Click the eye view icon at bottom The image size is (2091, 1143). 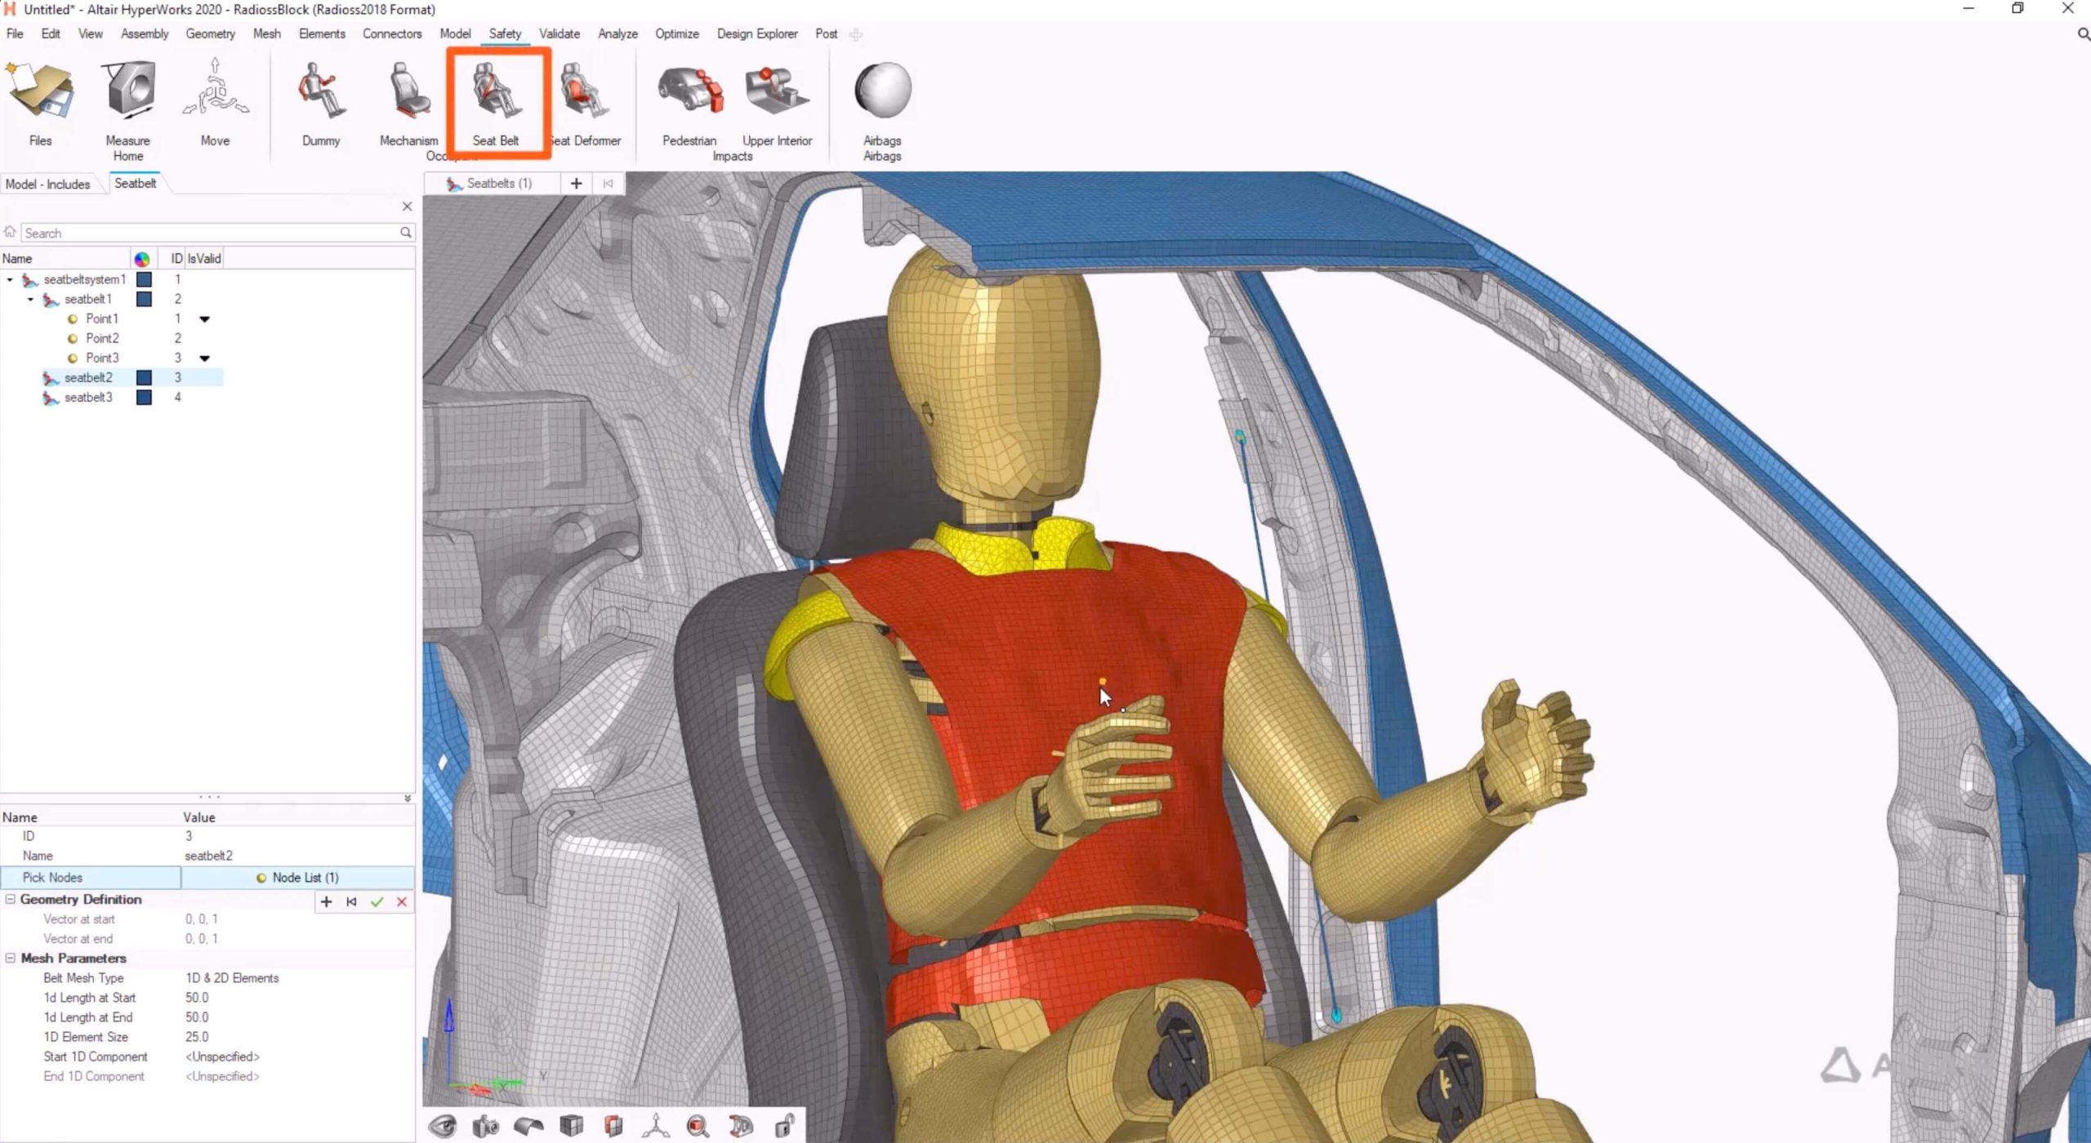443,1127
